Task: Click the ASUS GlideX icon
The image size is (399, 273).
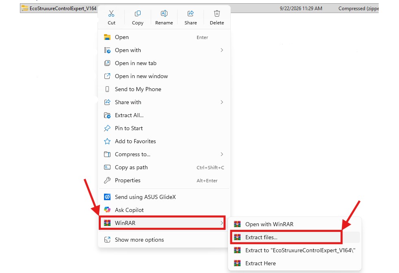Action: click(107, 197)
